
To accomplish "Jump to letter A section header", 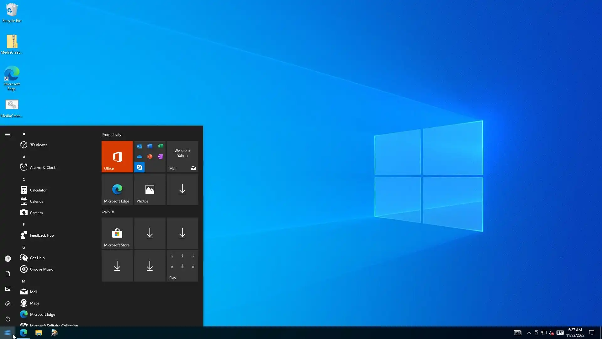I will pos(24,157).
